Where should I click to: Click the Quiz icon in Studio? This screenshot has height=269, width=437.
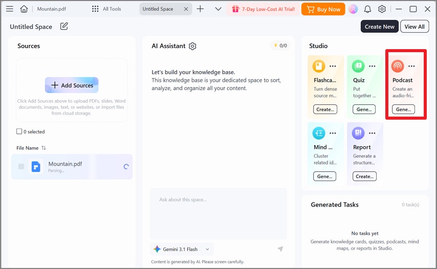tap(358, 66)
